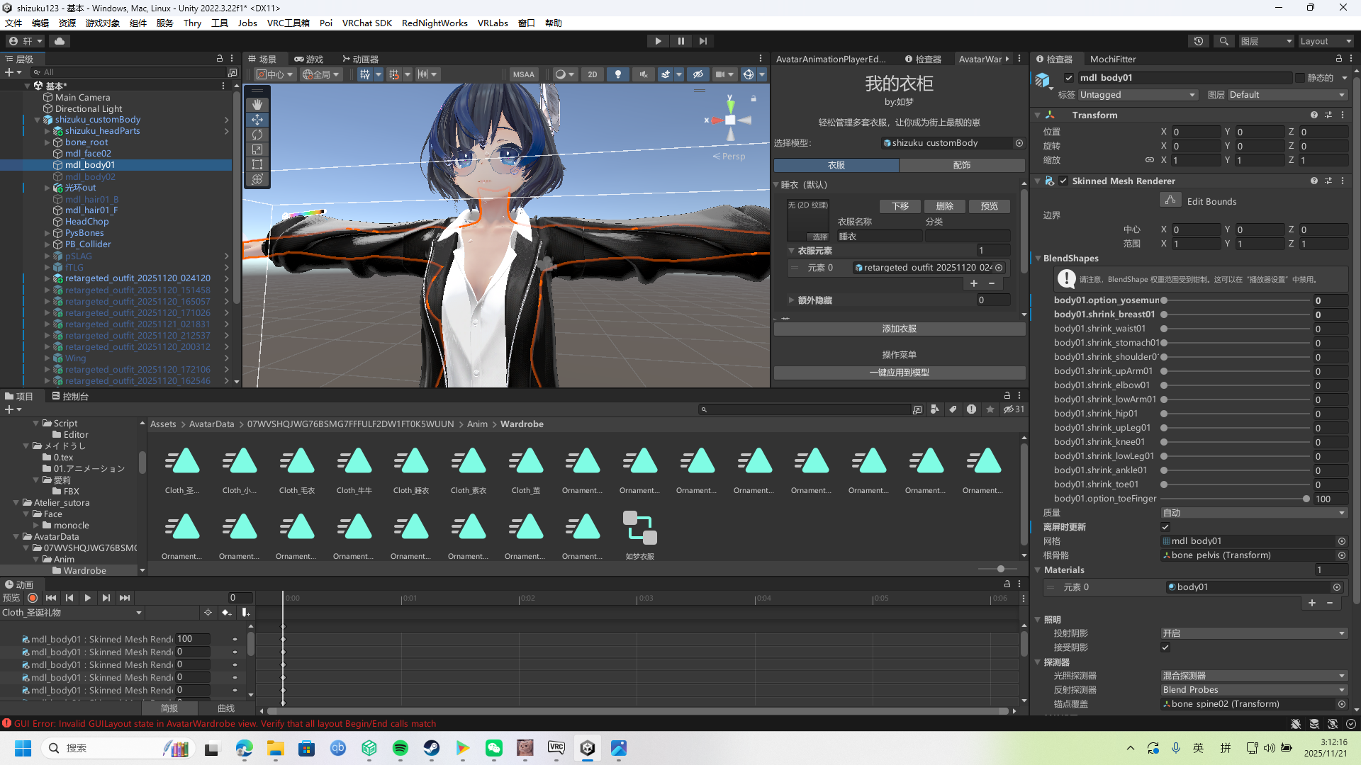1361x765 pixels.
Task: Toggle the 接受阴影 checkbox in the Inspector
Action: (1166, 647)
